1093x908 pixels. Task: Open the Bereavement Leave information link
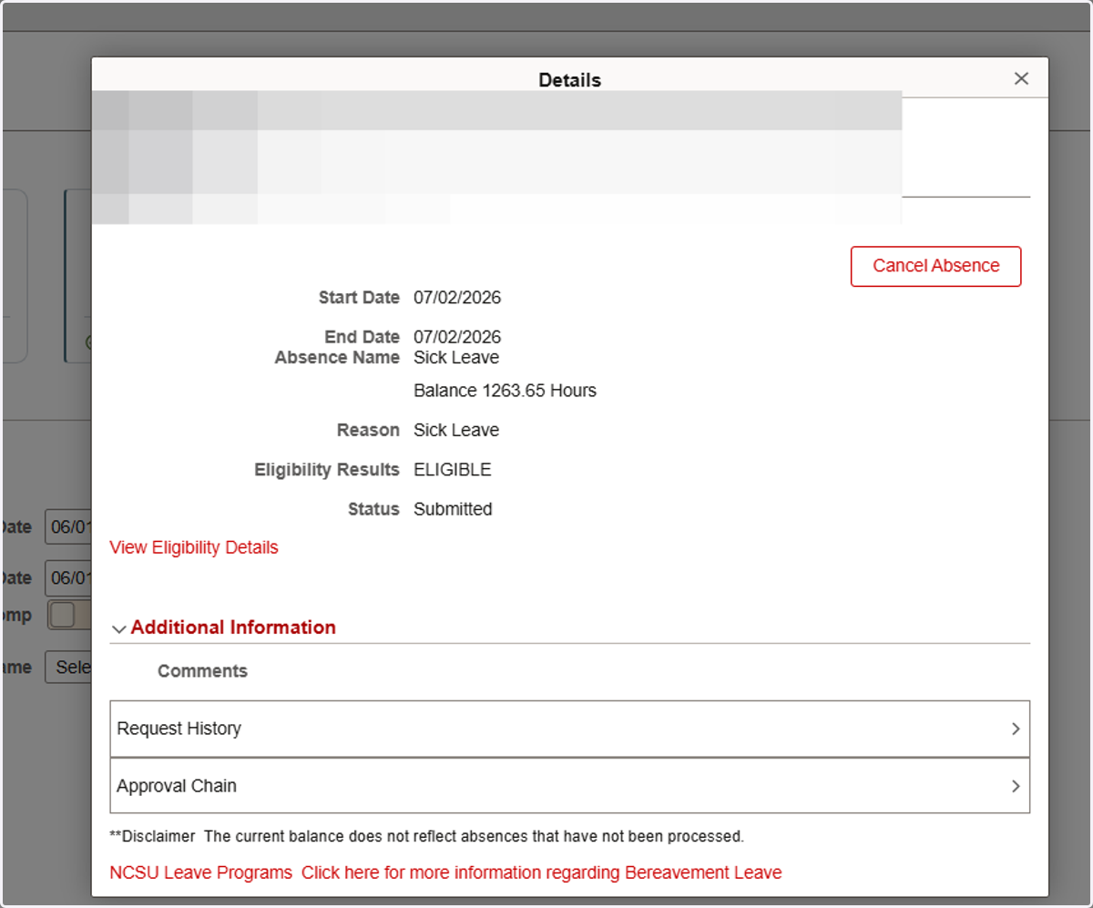[542, 872]
